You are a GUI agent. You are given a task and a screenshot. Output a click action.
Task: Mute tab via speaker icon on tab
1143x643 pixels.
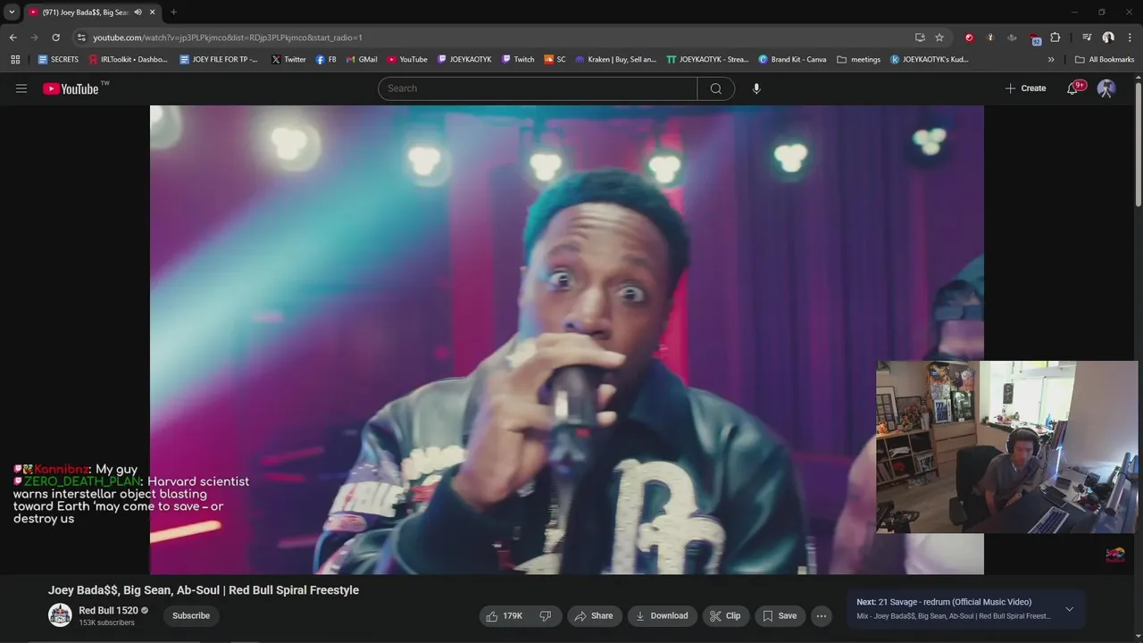(138, 13)
